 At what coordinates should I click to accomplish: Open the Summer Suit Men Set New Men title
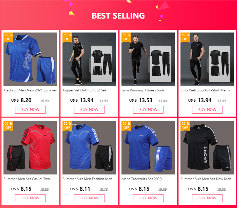click(206, 179)
